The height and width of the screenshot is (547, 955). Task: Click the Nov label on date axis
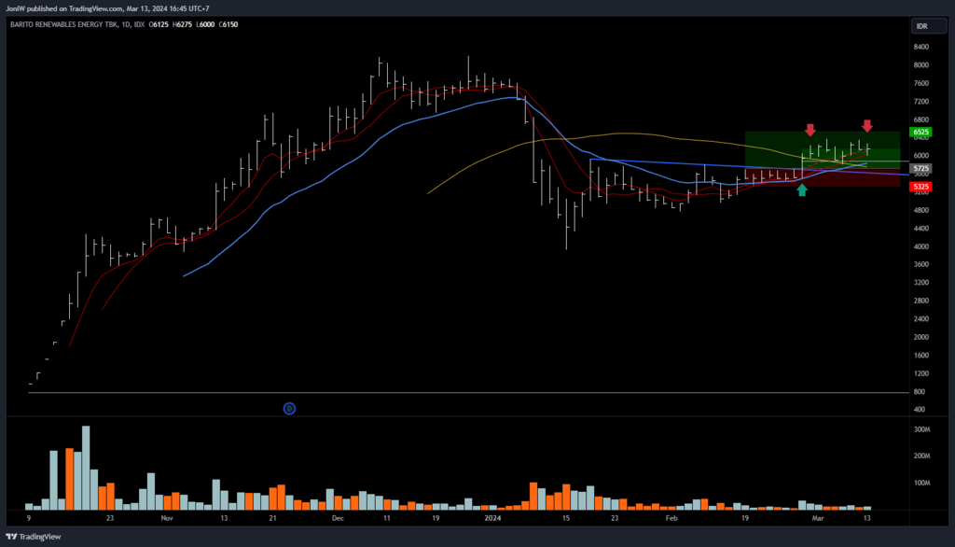point(167,516)
